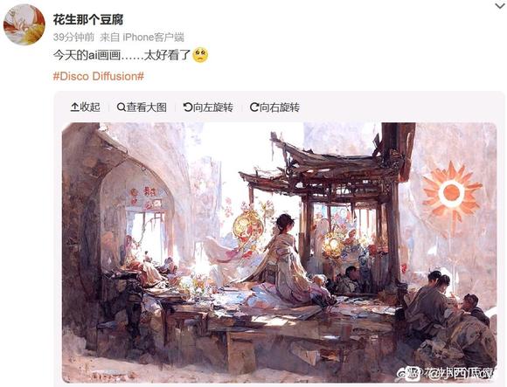Click the sad face emoji in post
Screen dimensions: 507x387
(200, 55)
